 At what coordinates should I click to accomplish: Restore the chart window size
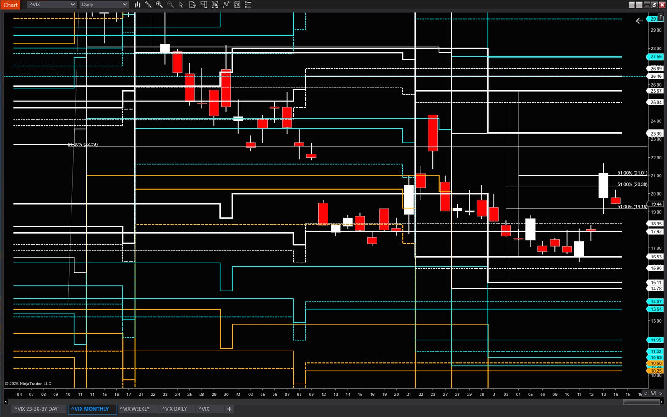click(x=654, y=5)
